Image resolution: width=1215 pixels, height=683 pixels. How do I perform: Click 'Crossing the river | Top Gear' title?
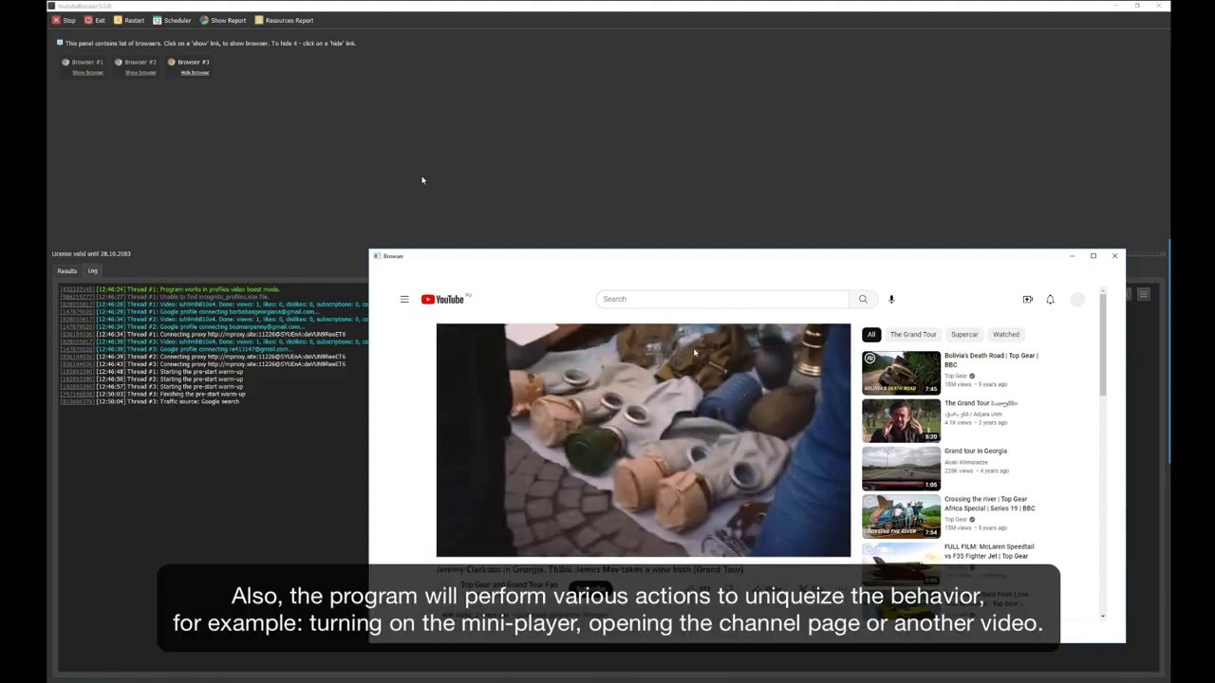coord(990,503)
